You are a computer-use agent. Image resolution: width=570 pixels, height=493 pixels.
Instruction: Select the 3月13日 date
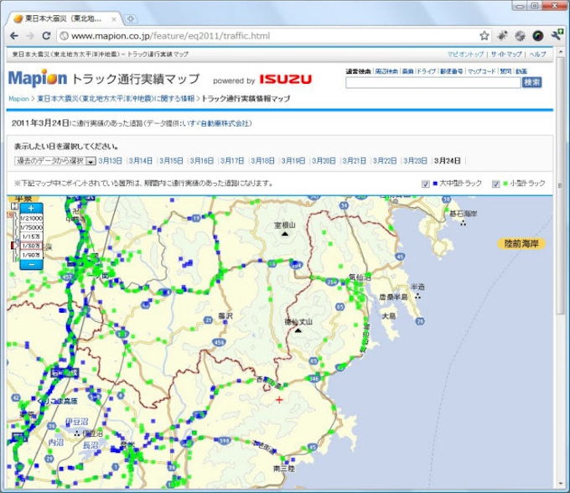110,161
